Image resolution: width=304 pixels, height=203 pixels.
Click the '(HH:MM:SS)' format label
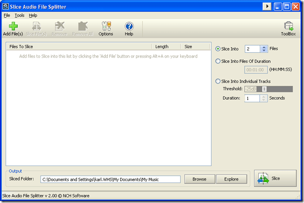[x=281, y=70]
